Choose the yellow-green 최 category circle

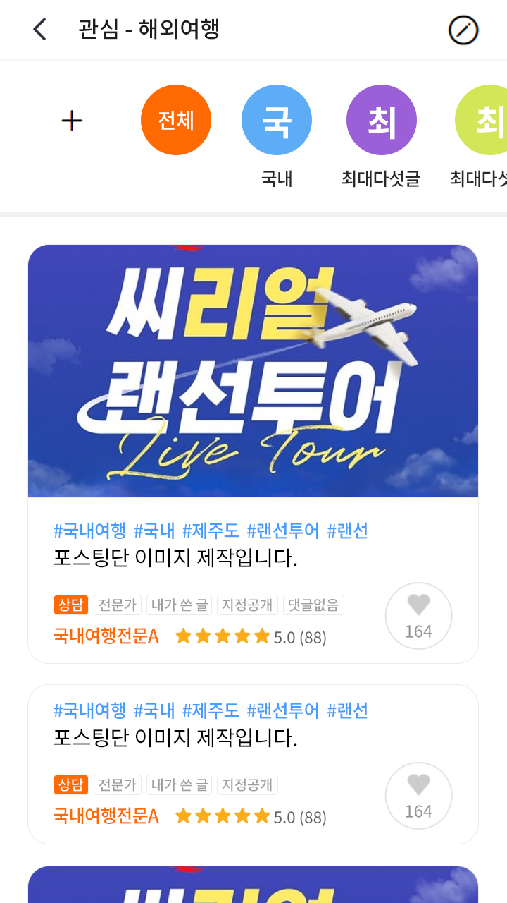tap(482, 120)
